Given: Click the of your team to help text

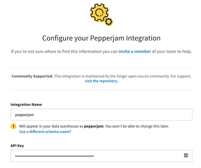Looking at the screenshot, I should tap(172, 52).
